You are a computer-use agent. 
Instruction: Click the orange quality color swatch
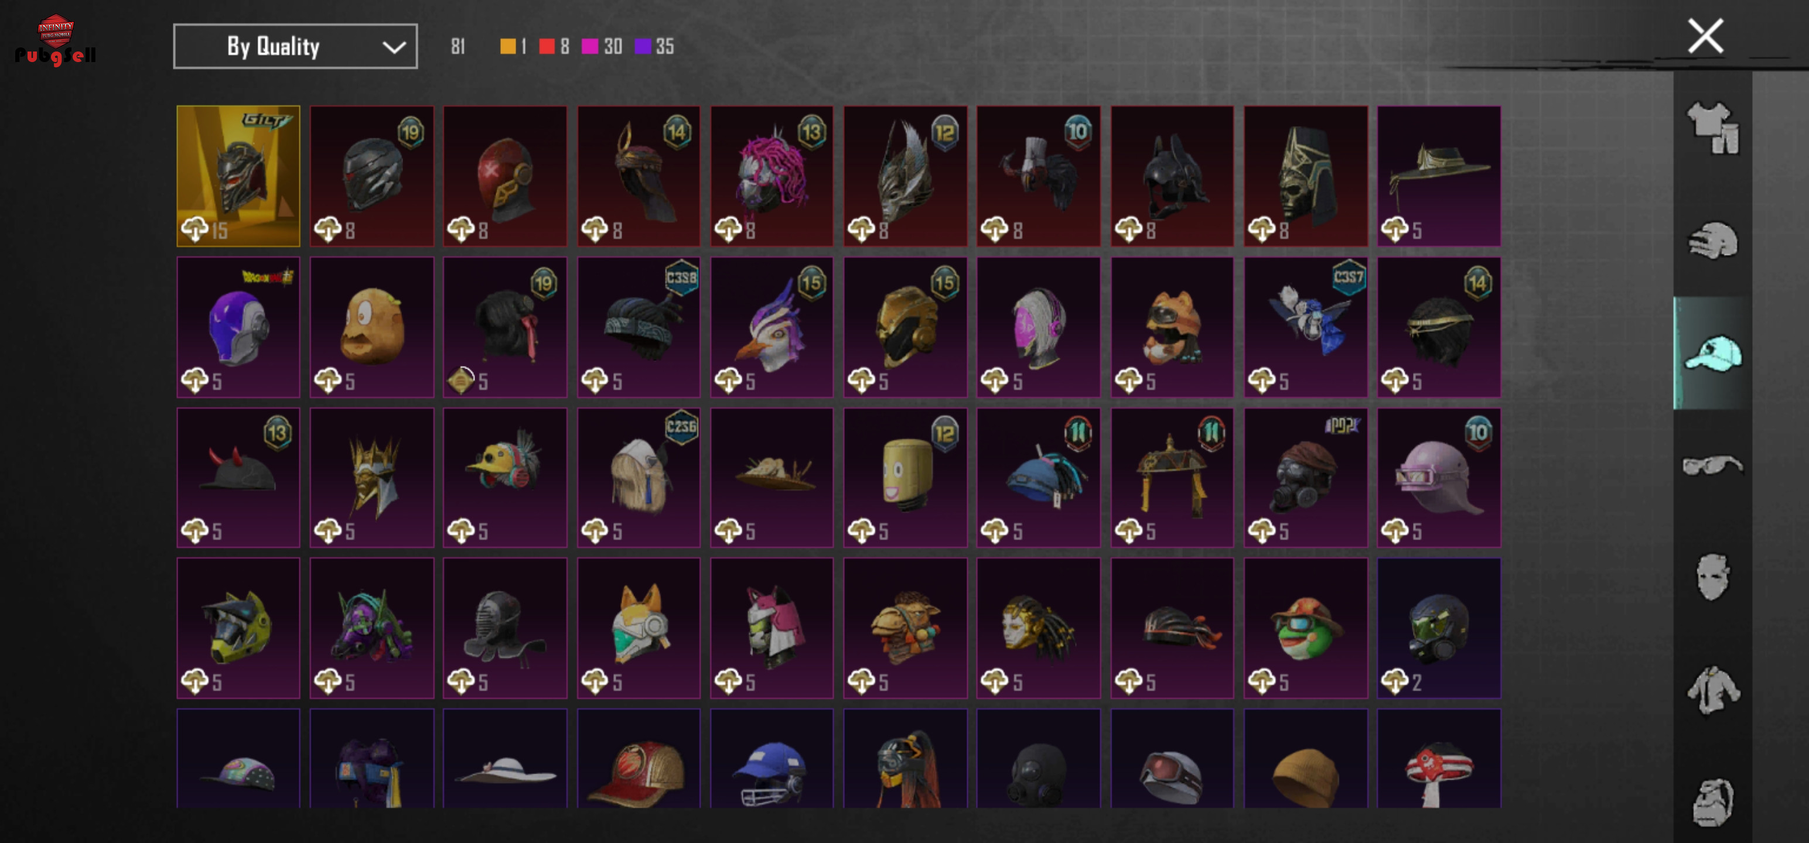(507, 46)
